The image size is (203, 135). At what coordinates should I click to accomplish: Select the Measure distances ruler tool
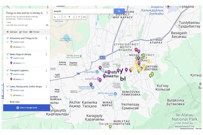pyautogui.click(x=84, y=17)
